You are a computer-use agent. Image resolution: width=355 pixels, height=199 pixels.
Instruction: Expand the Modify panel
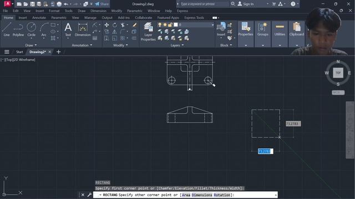pyautogui.click(x=120, y=45)
